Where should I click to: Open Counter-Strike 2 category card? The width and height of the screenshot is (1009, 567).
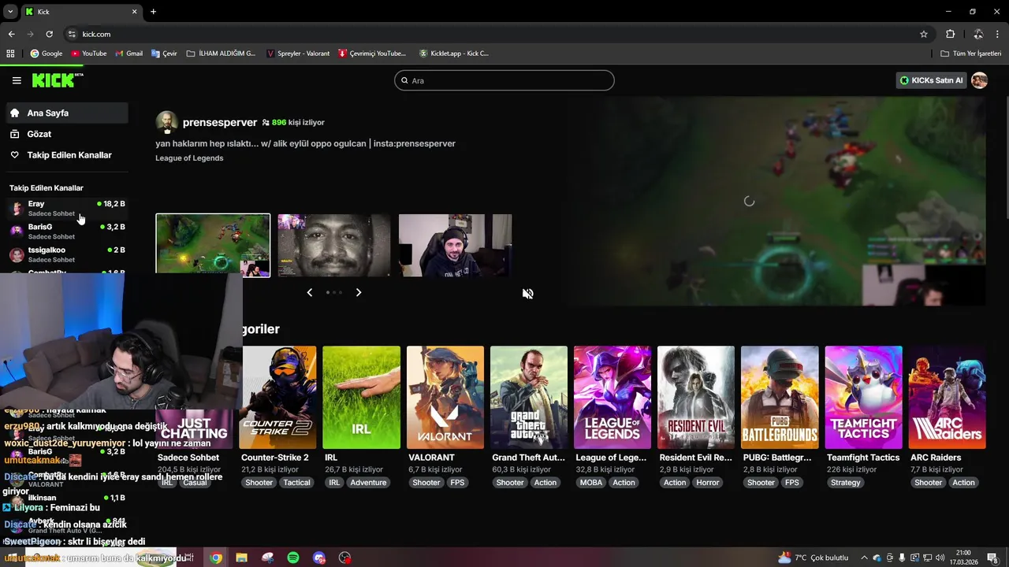pyautogui.click(x=278, y=398)
